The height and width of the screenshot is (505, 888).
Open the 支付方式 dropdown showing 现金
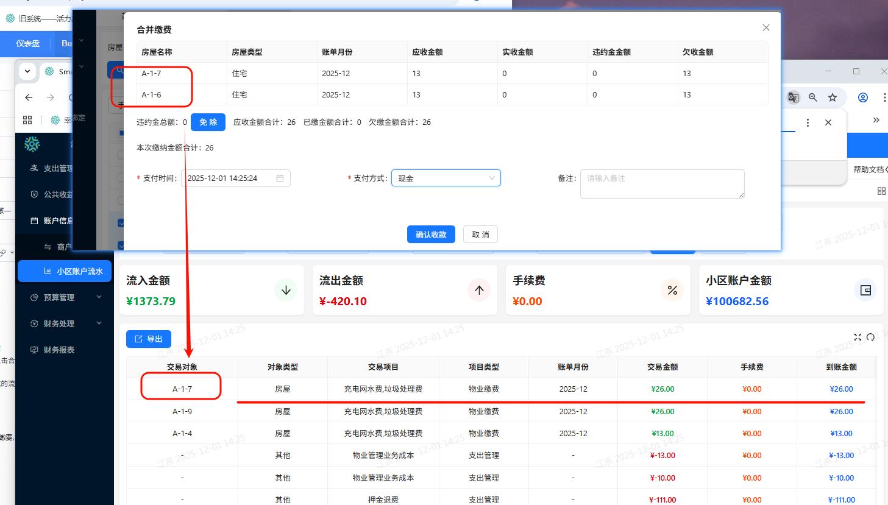pyautogui.click(x=446, y=178)
